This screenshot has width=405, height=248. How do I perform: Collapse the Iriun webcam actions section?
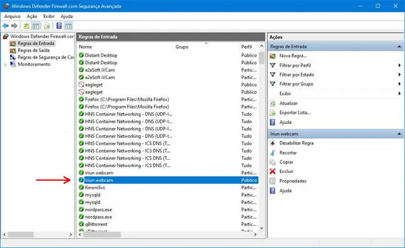[x=399, y=134]
